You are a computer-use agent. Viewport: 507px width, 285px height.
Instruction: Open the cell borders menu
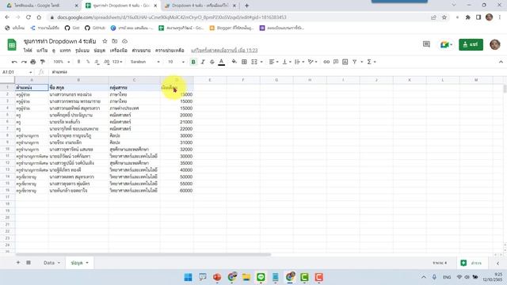tap(244, 62)
